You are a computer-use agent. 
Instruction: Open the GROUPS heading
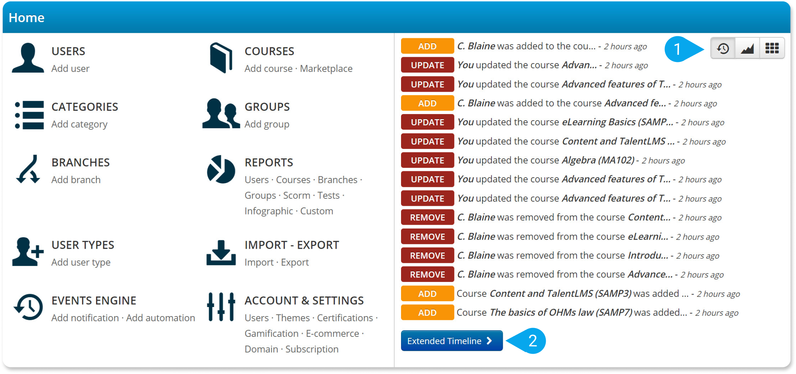[267, 107]
